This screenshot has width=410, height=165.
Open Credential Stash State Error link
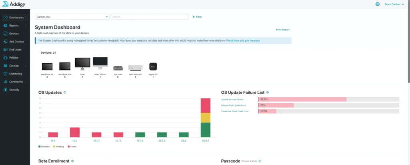[x=235, y=111]
